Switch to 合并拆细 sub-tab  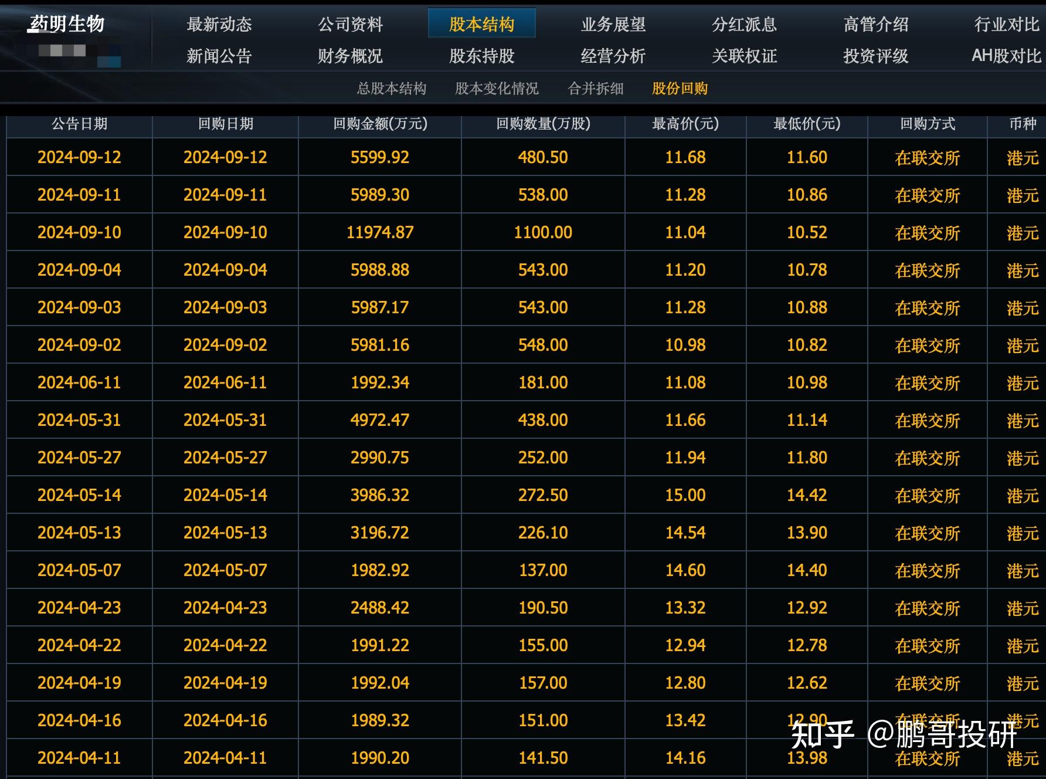click(x=596, y=89)
